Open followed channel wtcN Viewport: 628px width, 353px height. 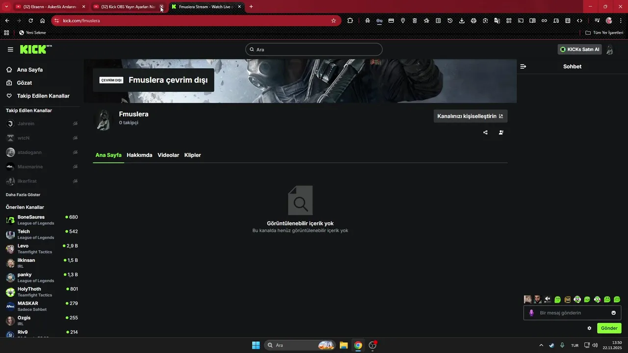click(x=42, y=138)
